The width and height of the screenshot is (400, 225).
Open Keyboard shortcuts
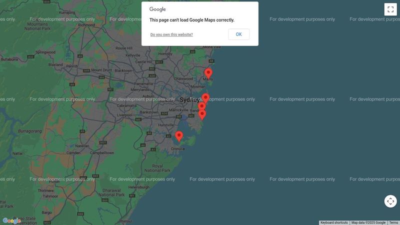point(334,222)
